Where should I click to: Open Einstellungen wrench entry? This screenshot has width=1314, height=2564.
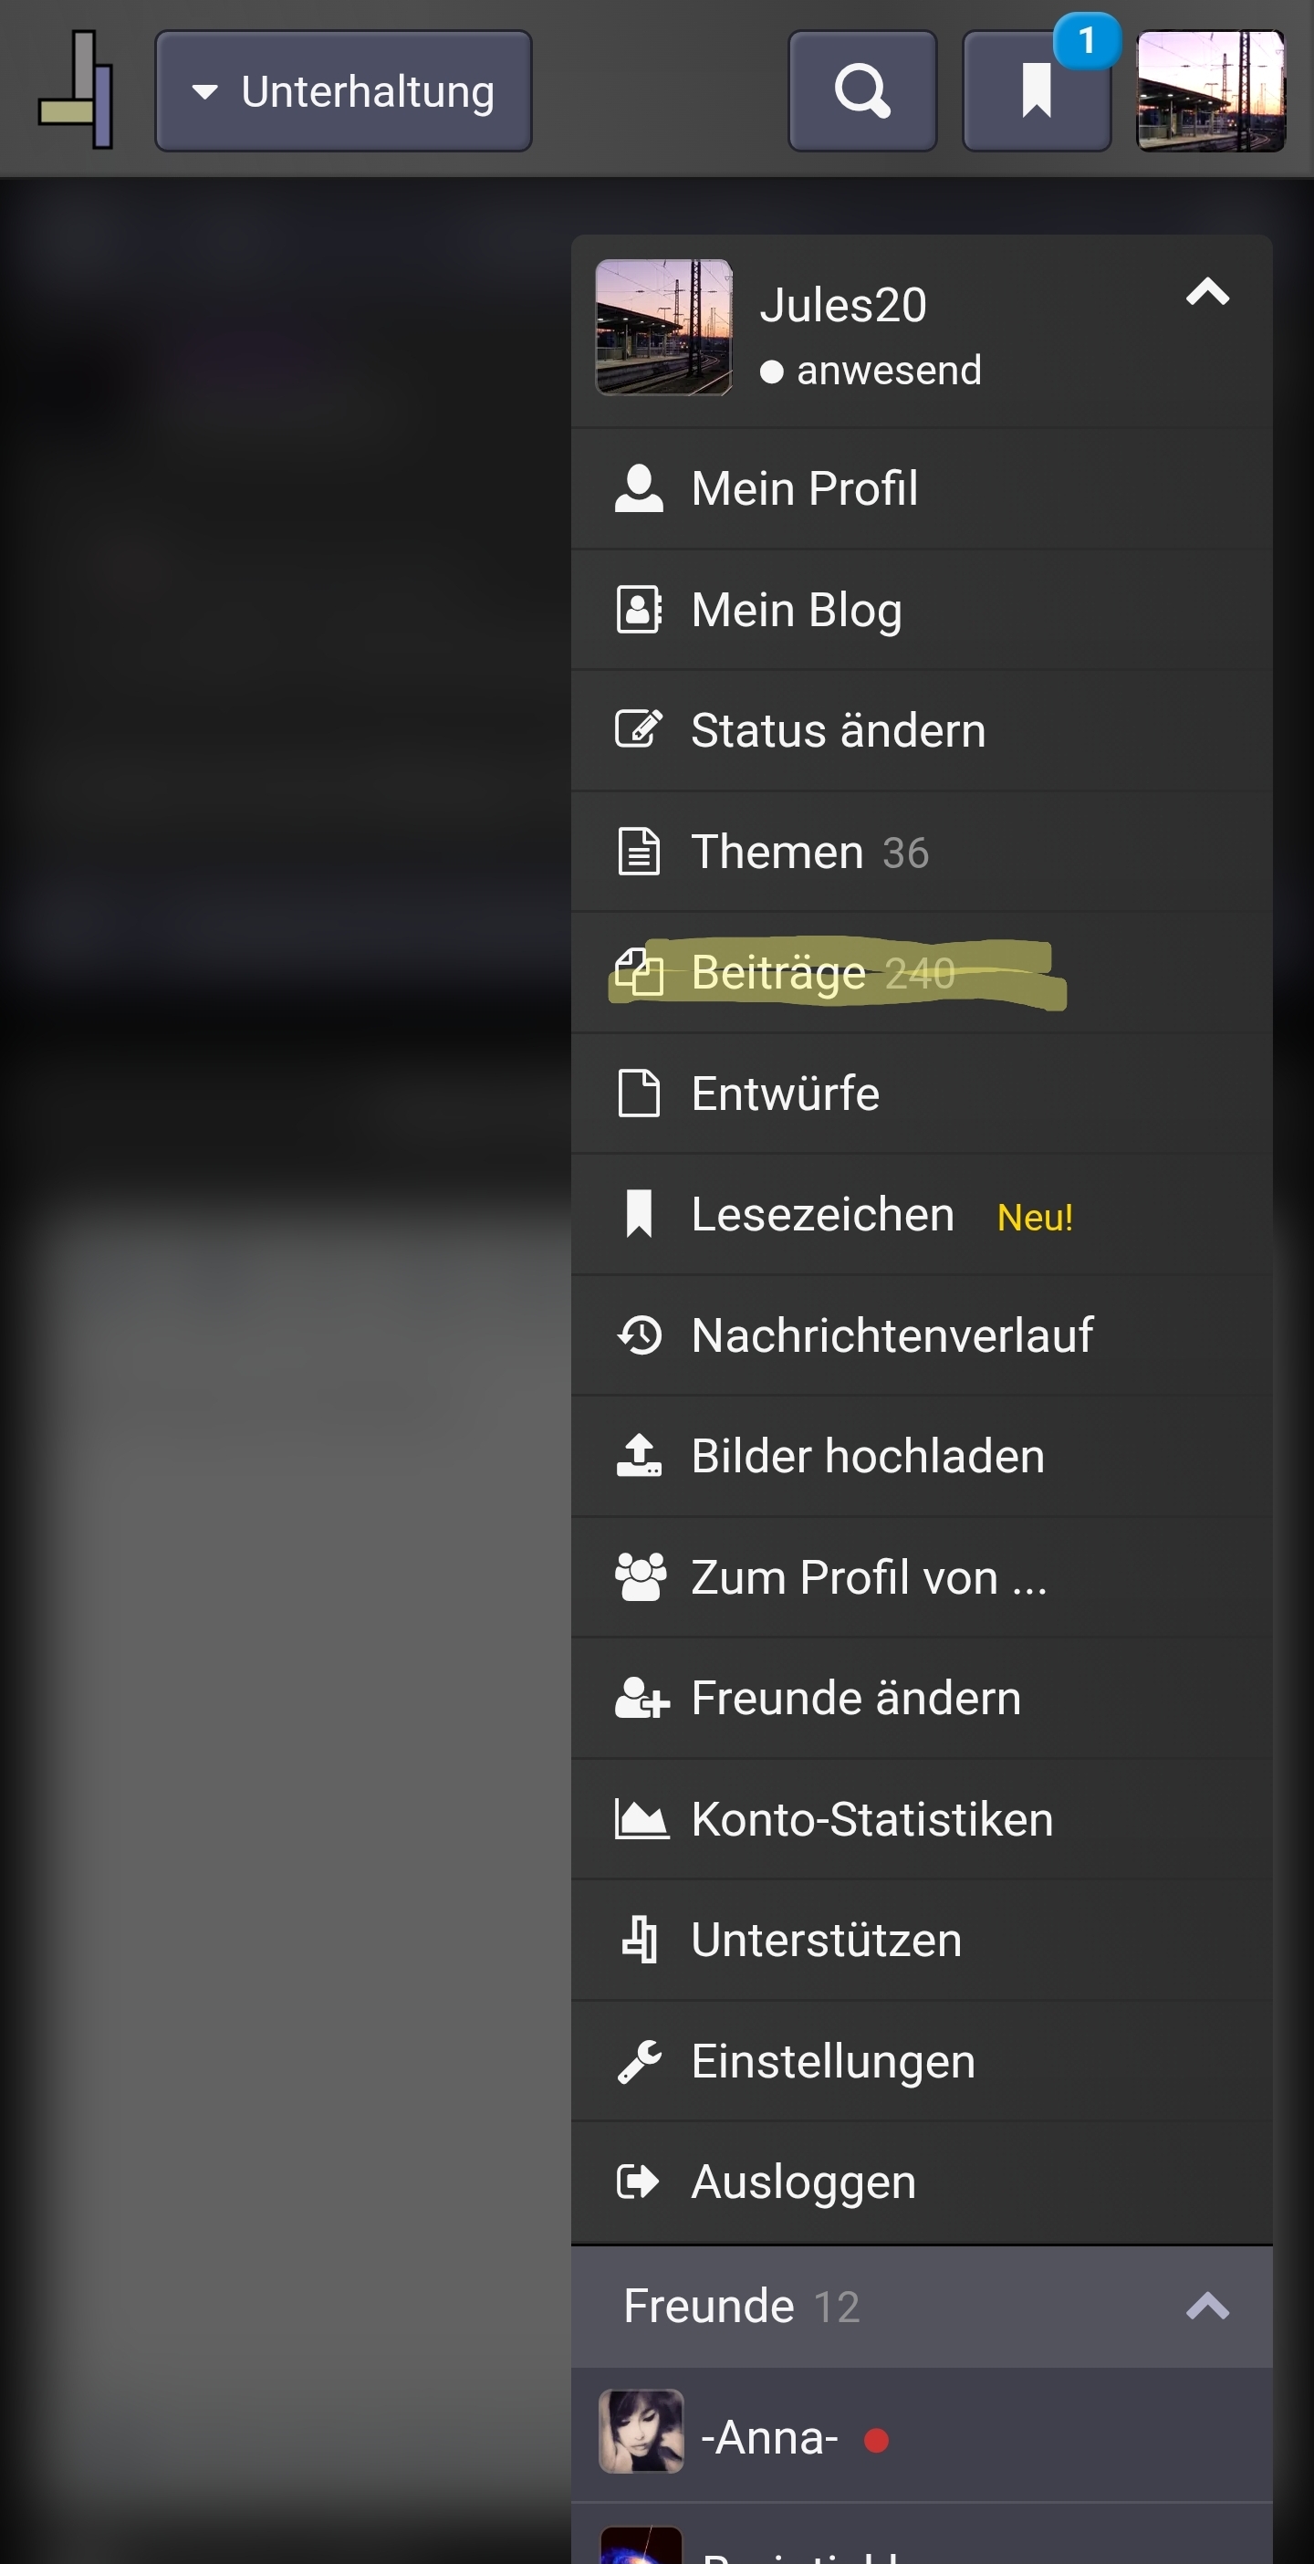[x=923, y=2060]
